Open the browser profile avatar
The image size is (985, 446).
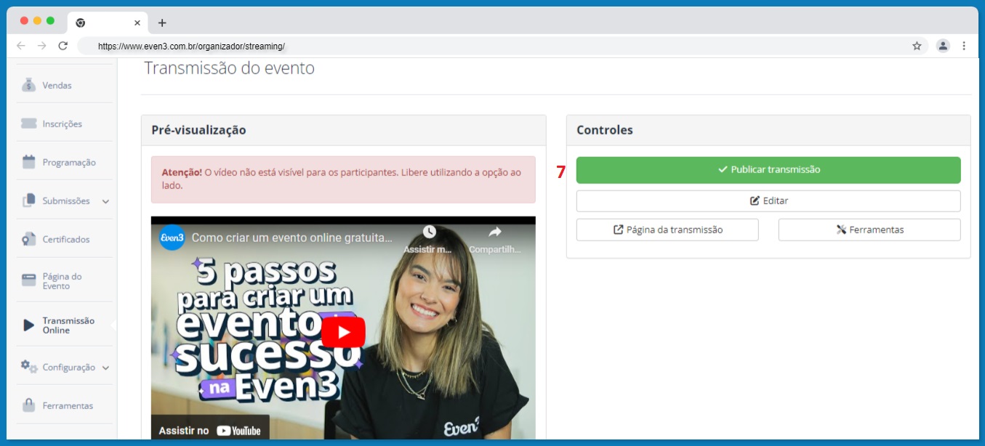click(x=943, y=46)
